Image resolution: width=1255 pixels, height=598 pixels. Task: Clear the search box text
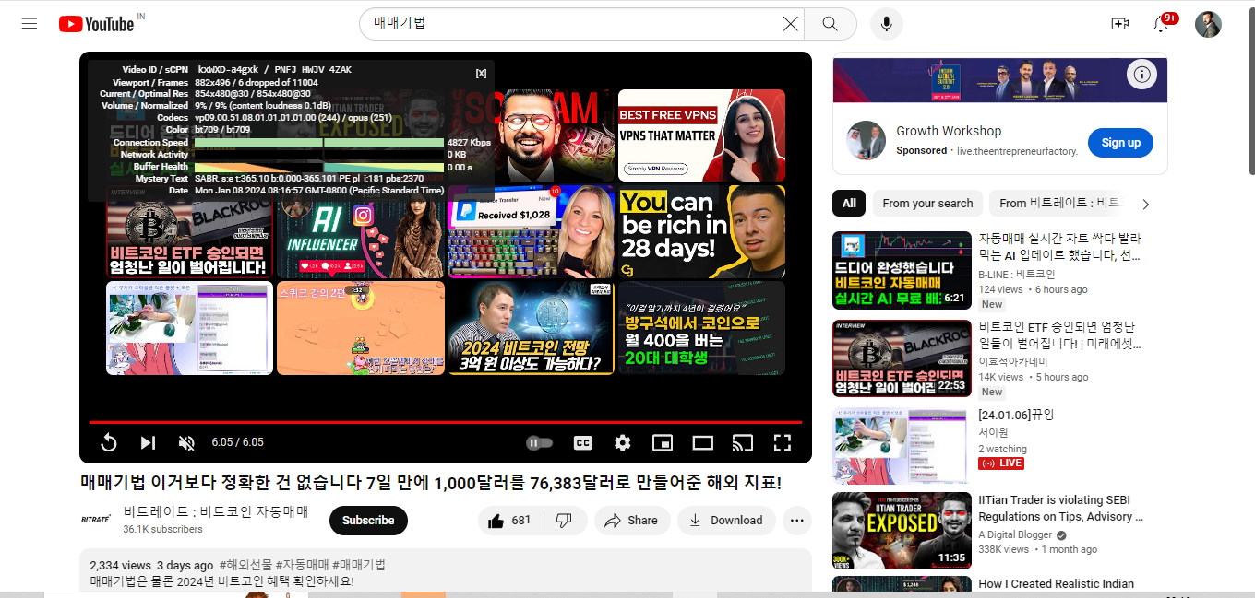[790, 24]
